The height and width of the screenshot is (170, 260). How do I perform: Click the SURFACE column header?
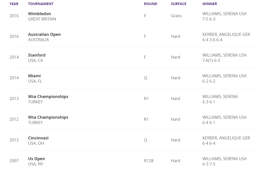tap(179, 4)
